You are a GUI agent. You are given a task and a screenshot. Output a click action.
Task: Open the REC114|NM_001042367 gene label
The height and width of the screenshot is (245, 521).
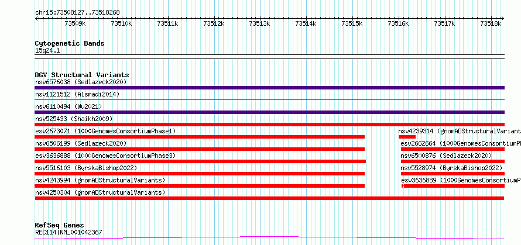tap(68, 232)
